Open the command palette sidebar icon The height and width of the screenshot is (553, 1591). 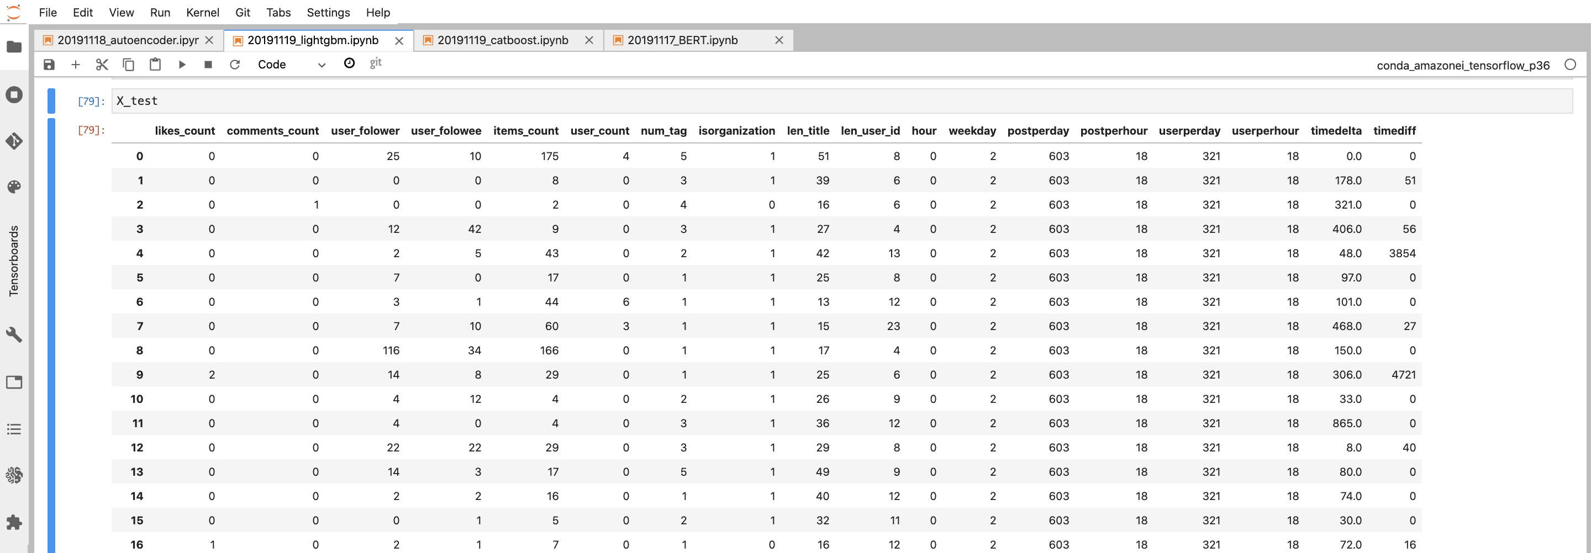14,187
